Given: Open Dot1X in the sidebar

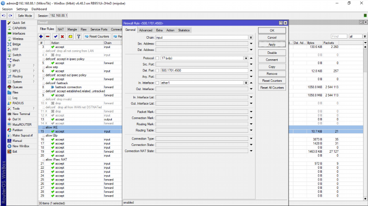Looking at the screenshot, I should click(x=16, y=119).
